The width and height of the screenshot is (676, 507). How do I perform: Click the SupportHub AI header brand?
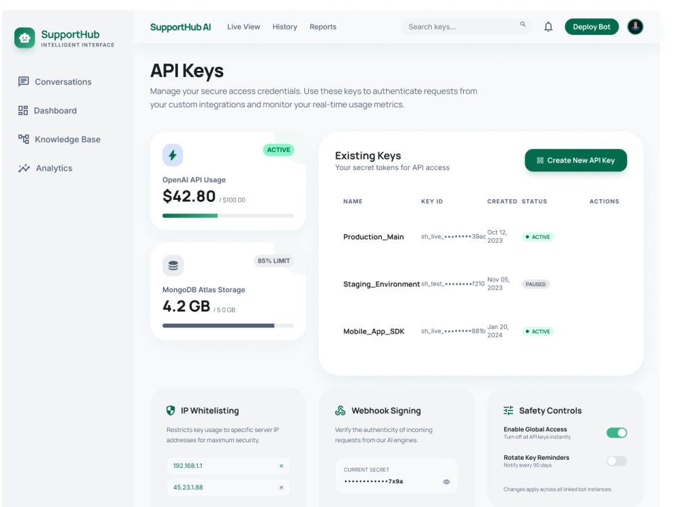(180, 27)
